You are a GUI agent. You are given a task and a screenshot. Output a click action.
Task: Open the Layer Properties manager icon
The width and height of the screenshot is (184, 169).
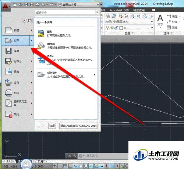click(x=108, y=16)
